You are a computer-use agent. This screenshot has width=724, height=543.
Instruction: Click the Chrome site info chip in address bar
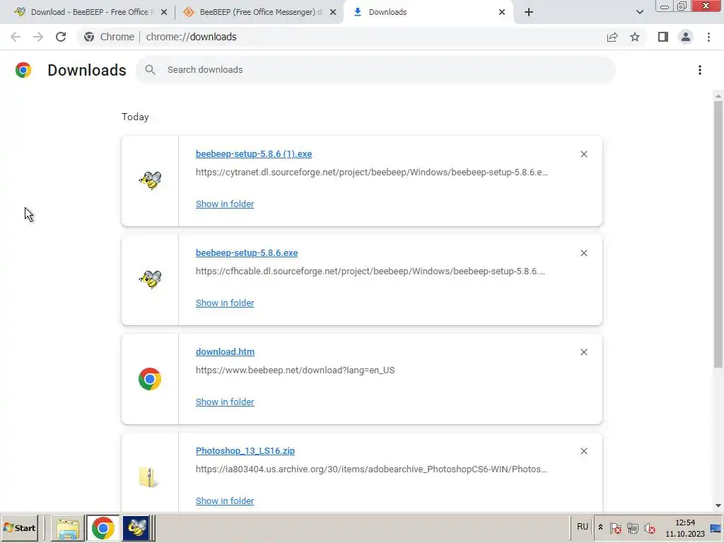(x=110, y=37)
